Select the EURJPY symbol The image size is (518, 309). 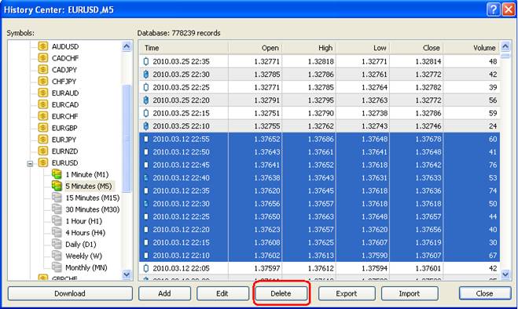click(x=64, y=140)
